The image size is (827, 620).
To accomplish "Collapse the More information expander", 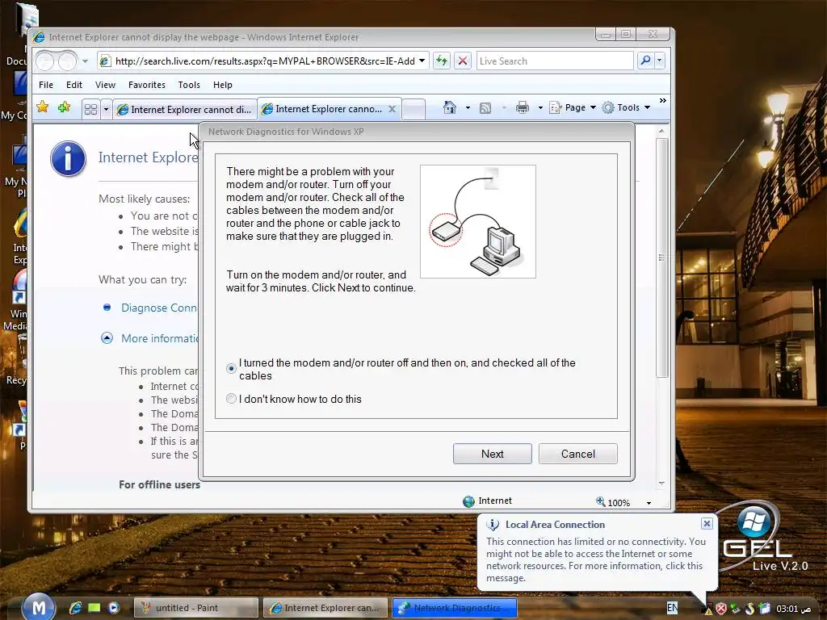I will pyautogui.click(x=107, y=338).
